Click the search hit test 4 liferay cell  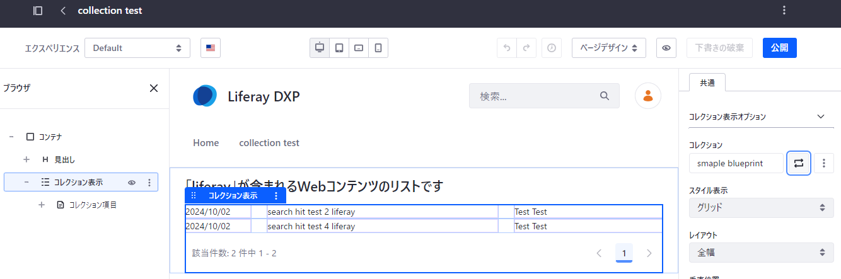tap(382, 226)
